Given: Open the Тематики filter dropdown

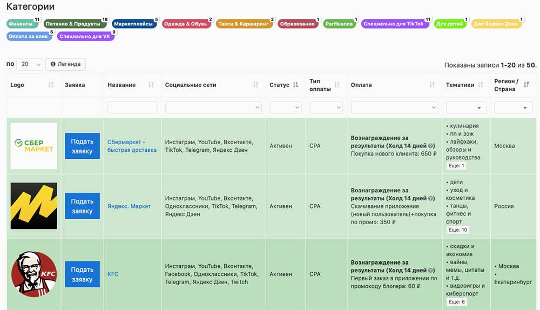Looking at the screenshot, I should pos(466,107).
